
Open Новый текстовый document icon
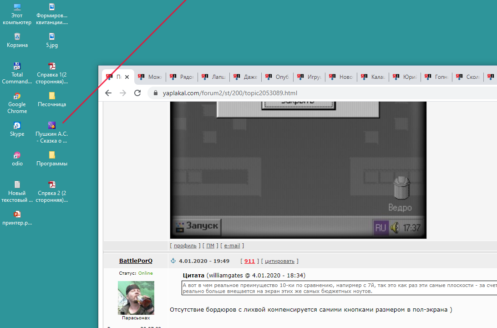tap(17, 192)
